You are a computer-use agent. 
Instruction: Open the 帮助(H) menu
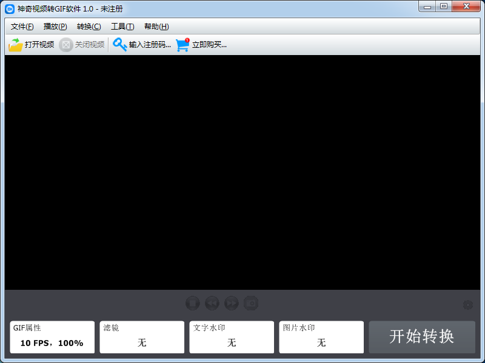click(155, 26)
